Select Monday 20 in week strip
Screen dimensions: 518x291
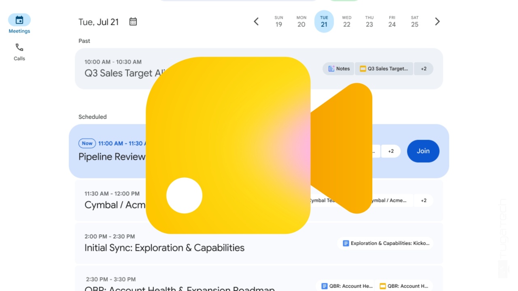pyautogui.click(x=301, y=21)
